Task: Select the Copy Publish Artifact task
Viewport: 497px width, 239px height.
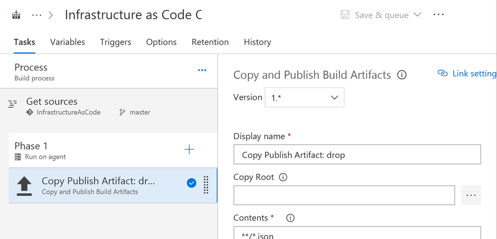Action: (113, 185)
